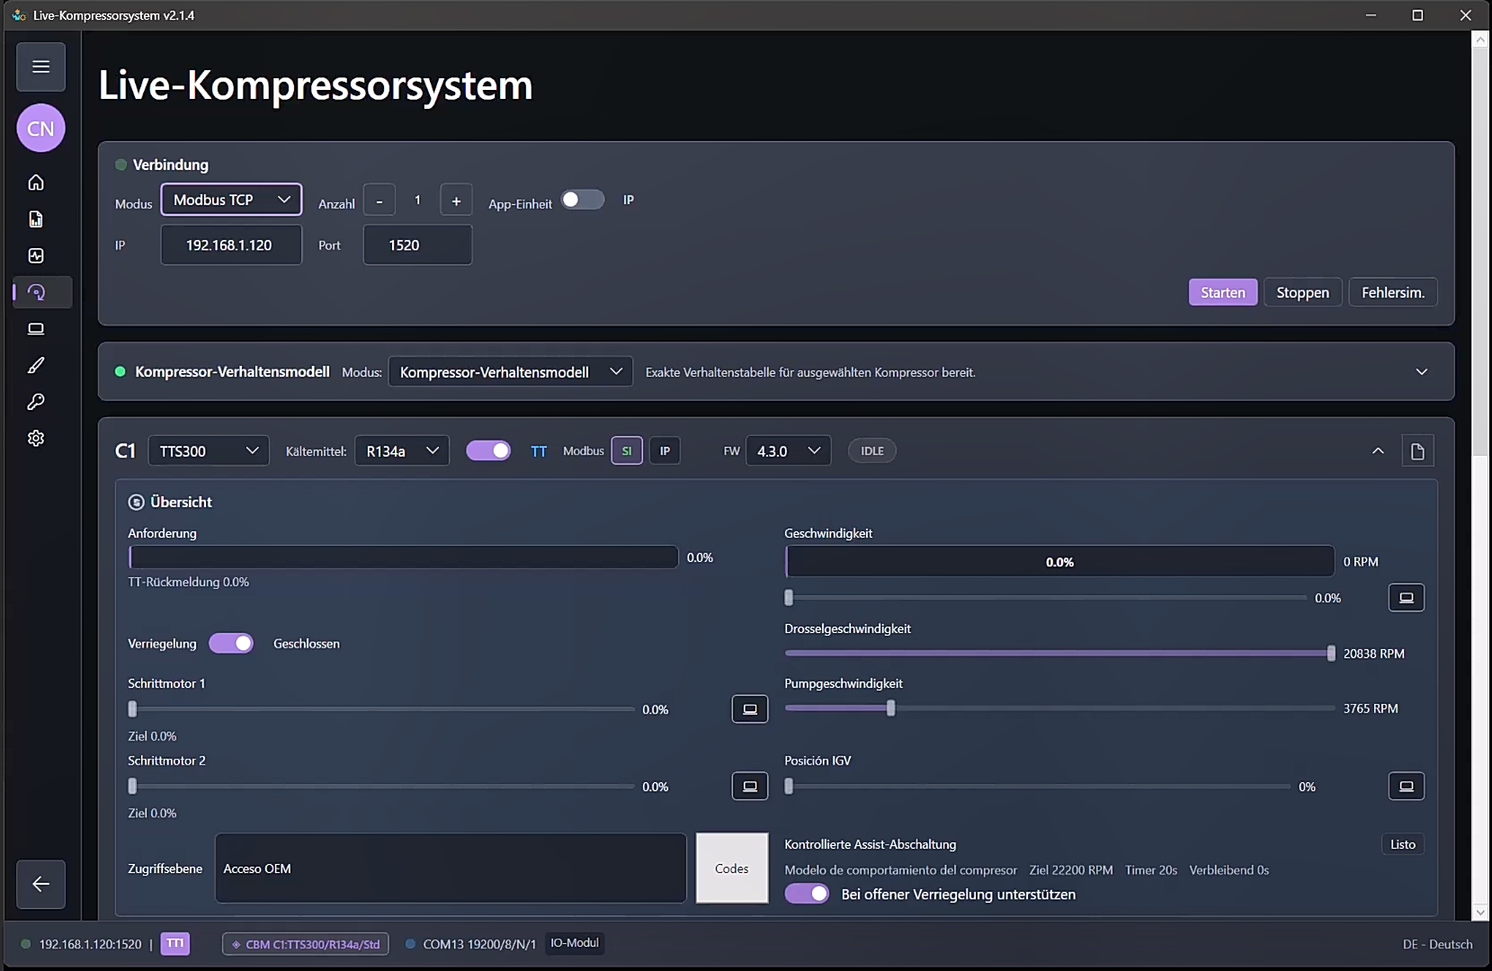Viewport: 1492px width, 971px height.
Task: Toggle Bei offener Verriegelung unterstützen switch
Action: 807,894
